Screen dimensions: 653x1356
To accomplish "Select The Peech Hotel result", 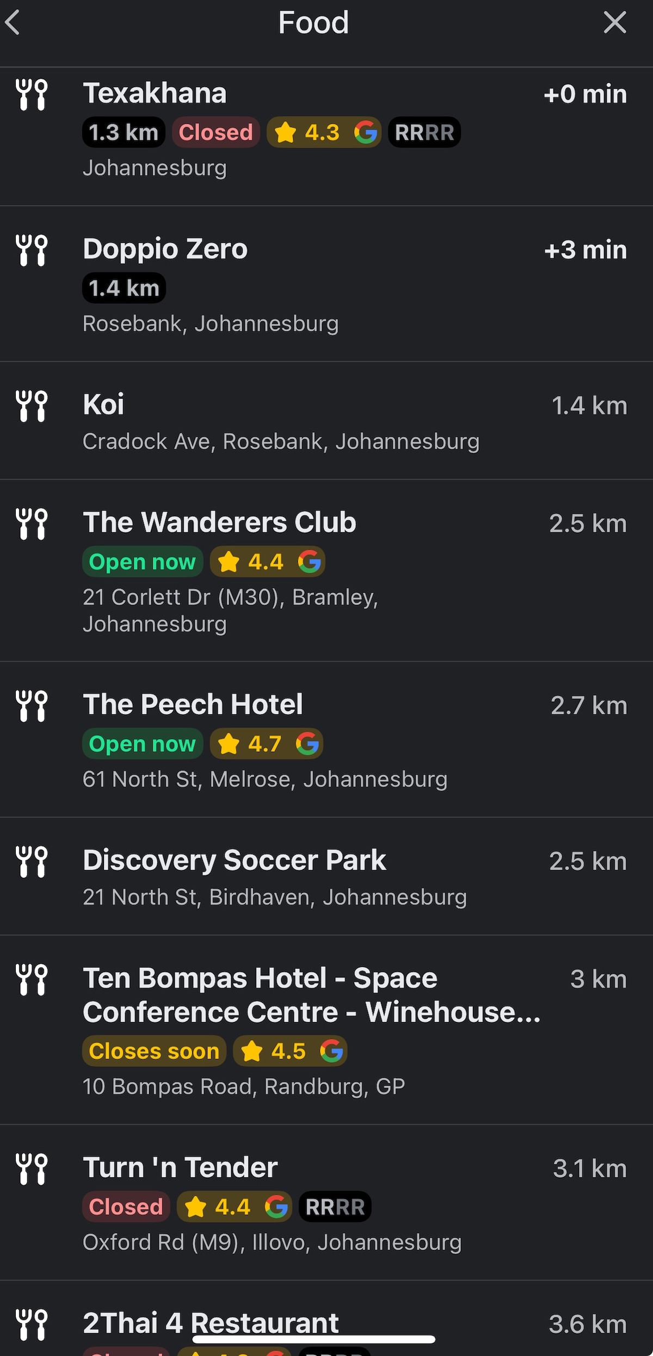I will 326,739.
